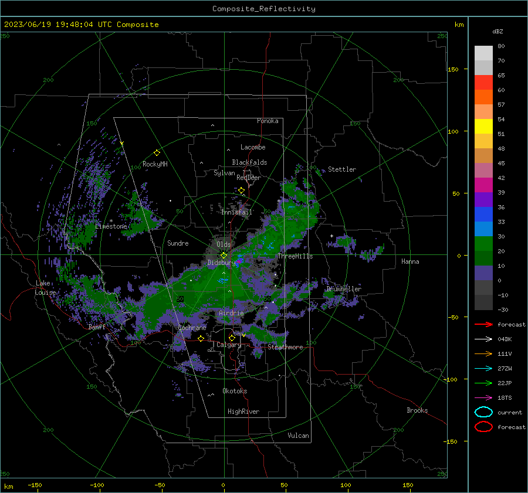Click the Brooks city label
The width and height of the screenshot is (528, 493).
click(x=417, y=410)
